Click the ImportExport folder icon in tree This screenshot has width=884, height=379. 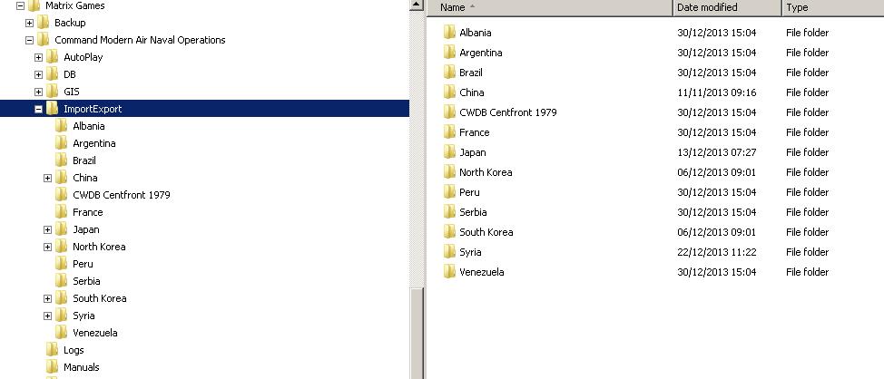(52, 109)
